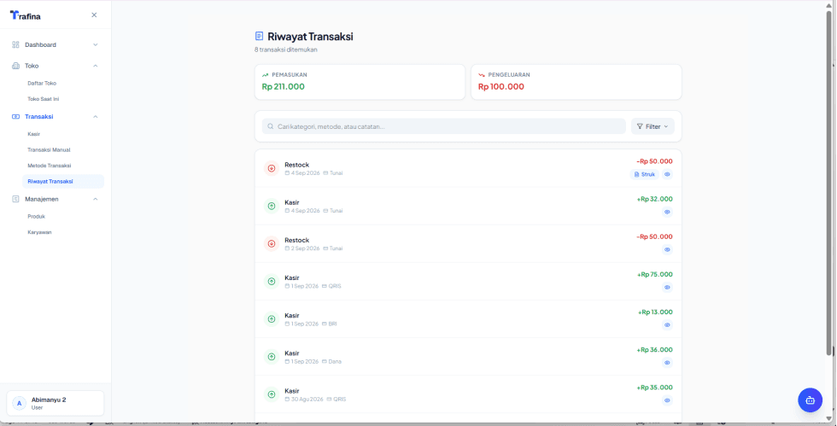The width and height of the screenshot is (837, 426).
Task: Open Metode Transaksi page
Action: (50, 166)
